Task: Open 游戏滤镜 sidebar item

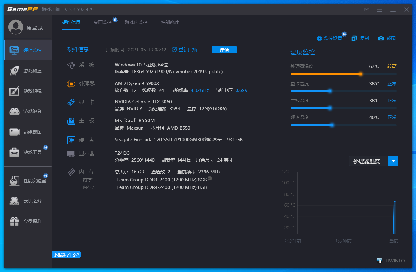Action: 28,91
